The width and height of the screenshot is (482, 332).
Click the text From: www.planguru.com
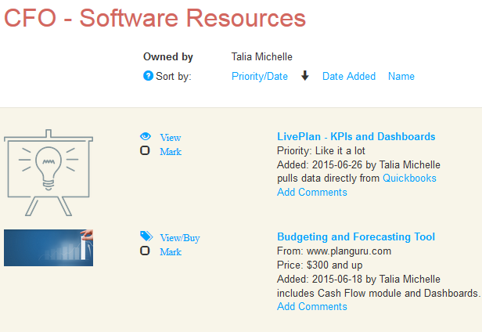[x=334, y=251]
